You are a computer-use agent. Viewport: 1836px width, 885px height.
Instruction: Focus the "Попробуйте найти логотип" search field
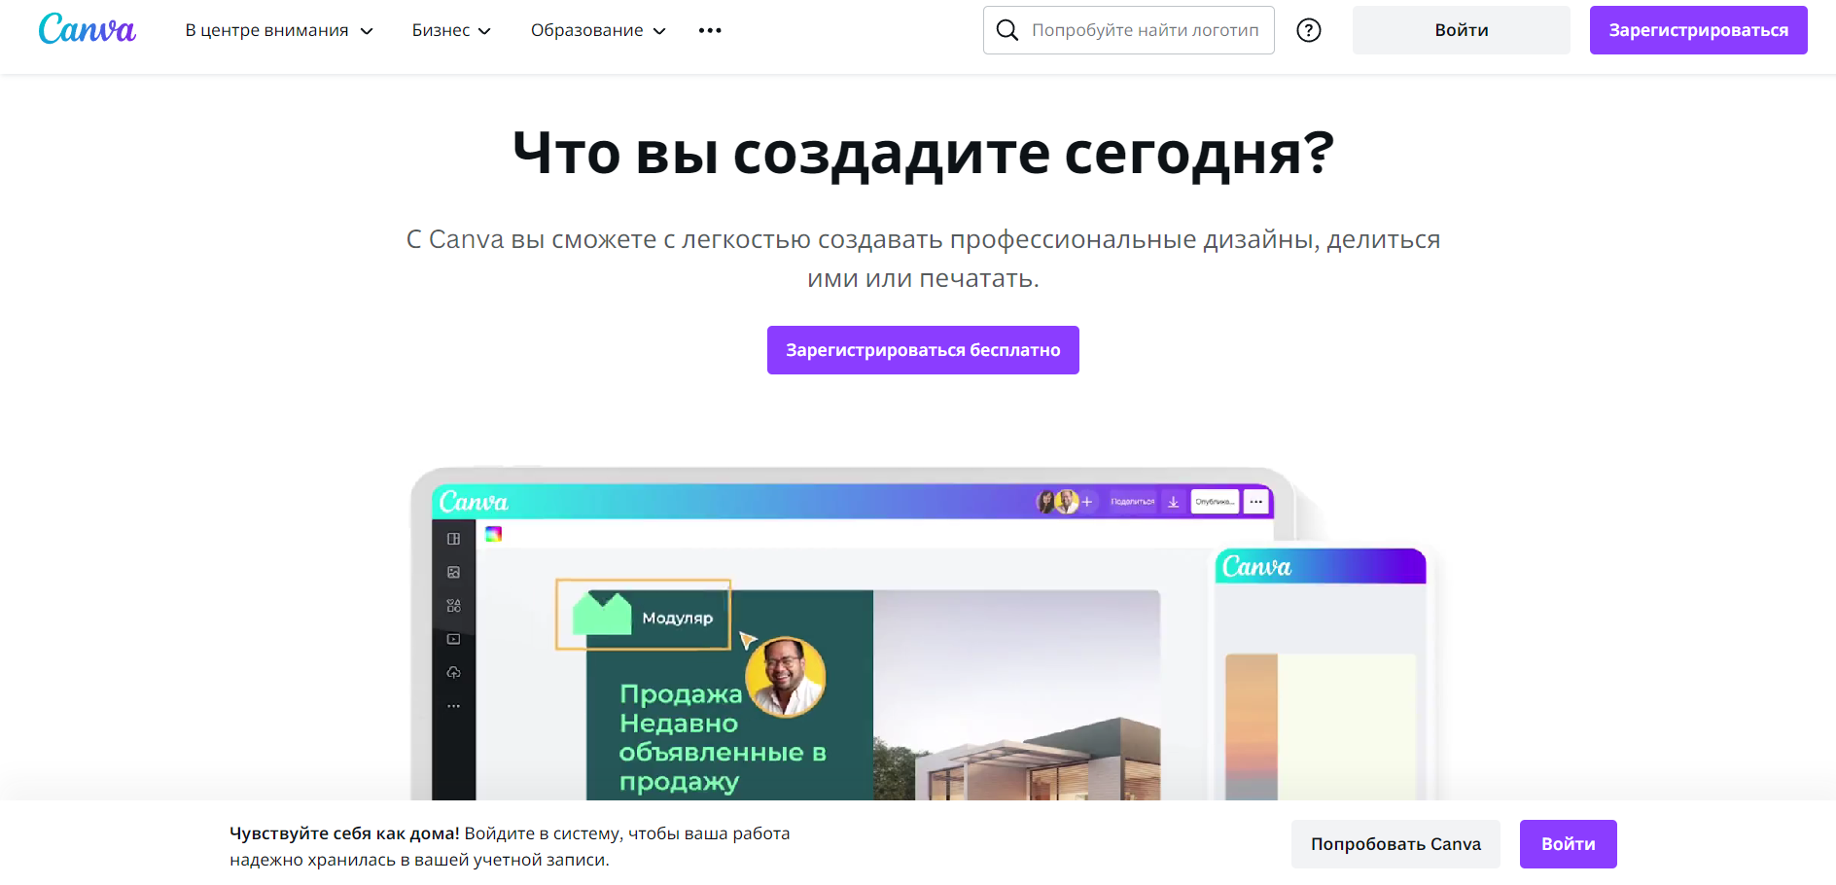[1146, 30]
